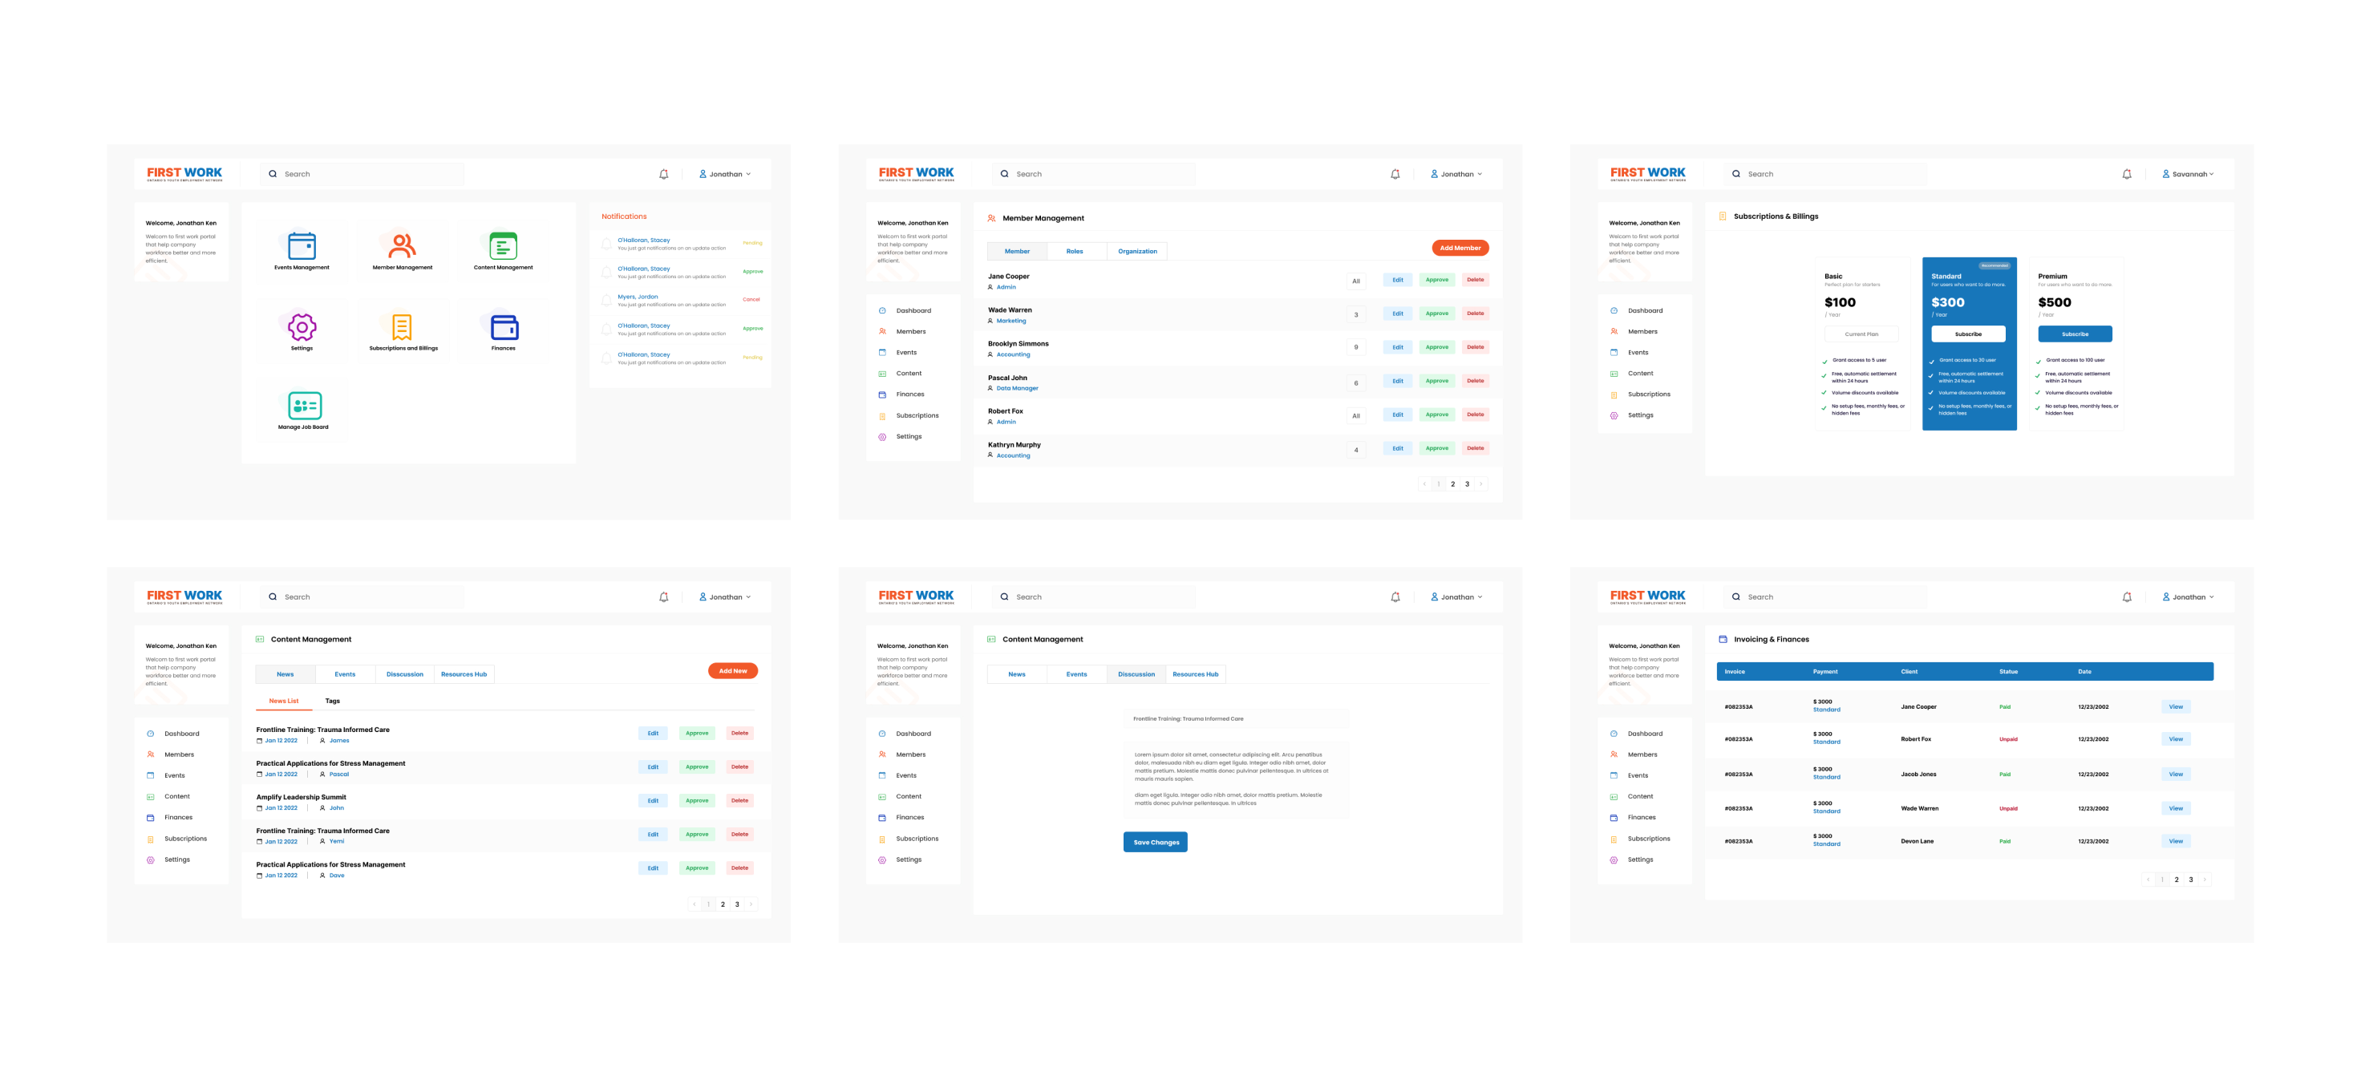
Task: Click the green Content Management icon tile
Action: pos(503,245)
